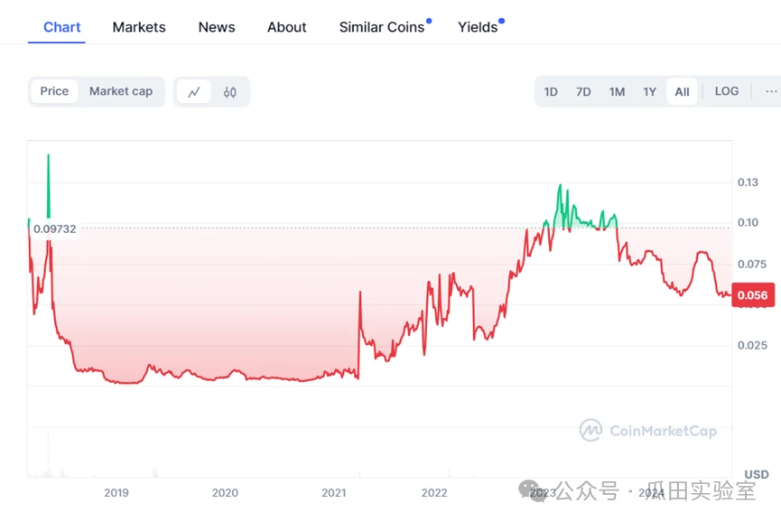Image resolution: width=781 pixels, height=522 pixels.
Task: Click the red 0.056 current price label
Action: pyautogui.click(x=752, y=295)
